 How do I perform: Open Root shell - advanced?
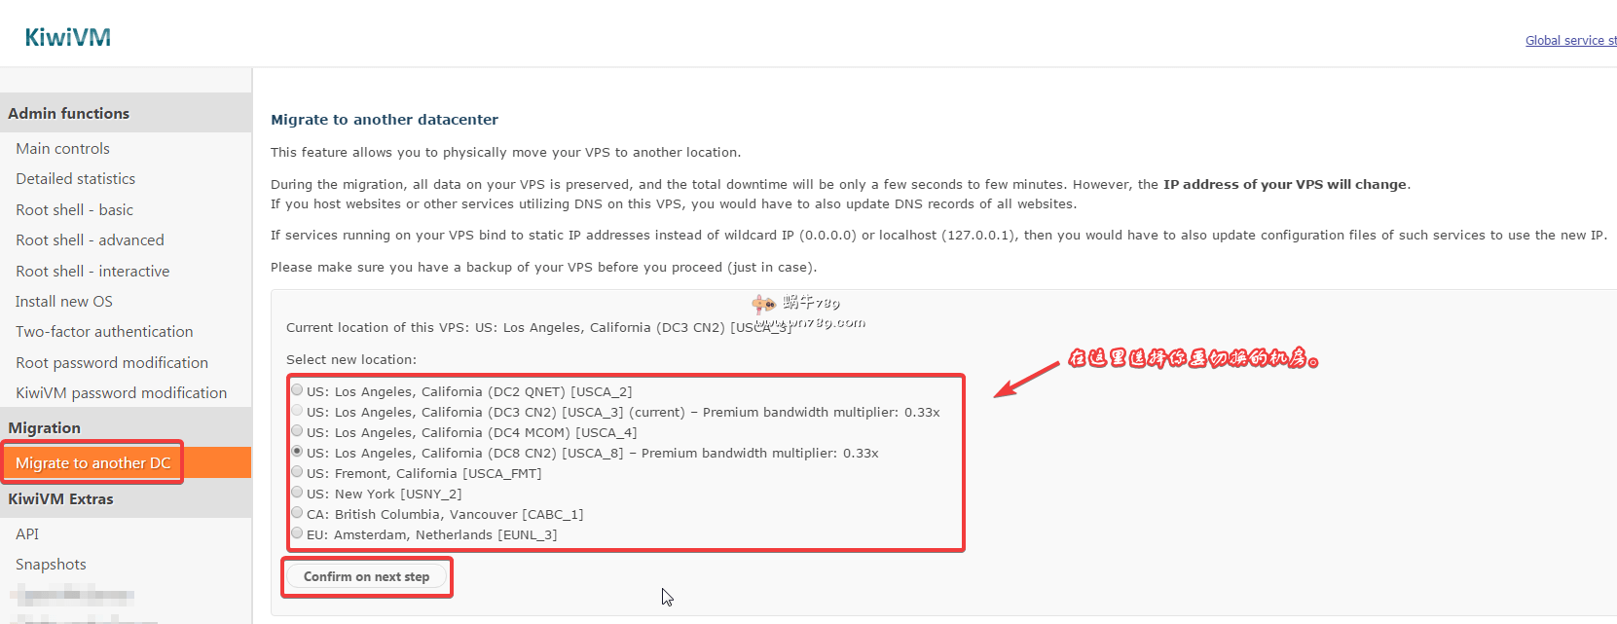pyautogui.click(x=90, y=240)
